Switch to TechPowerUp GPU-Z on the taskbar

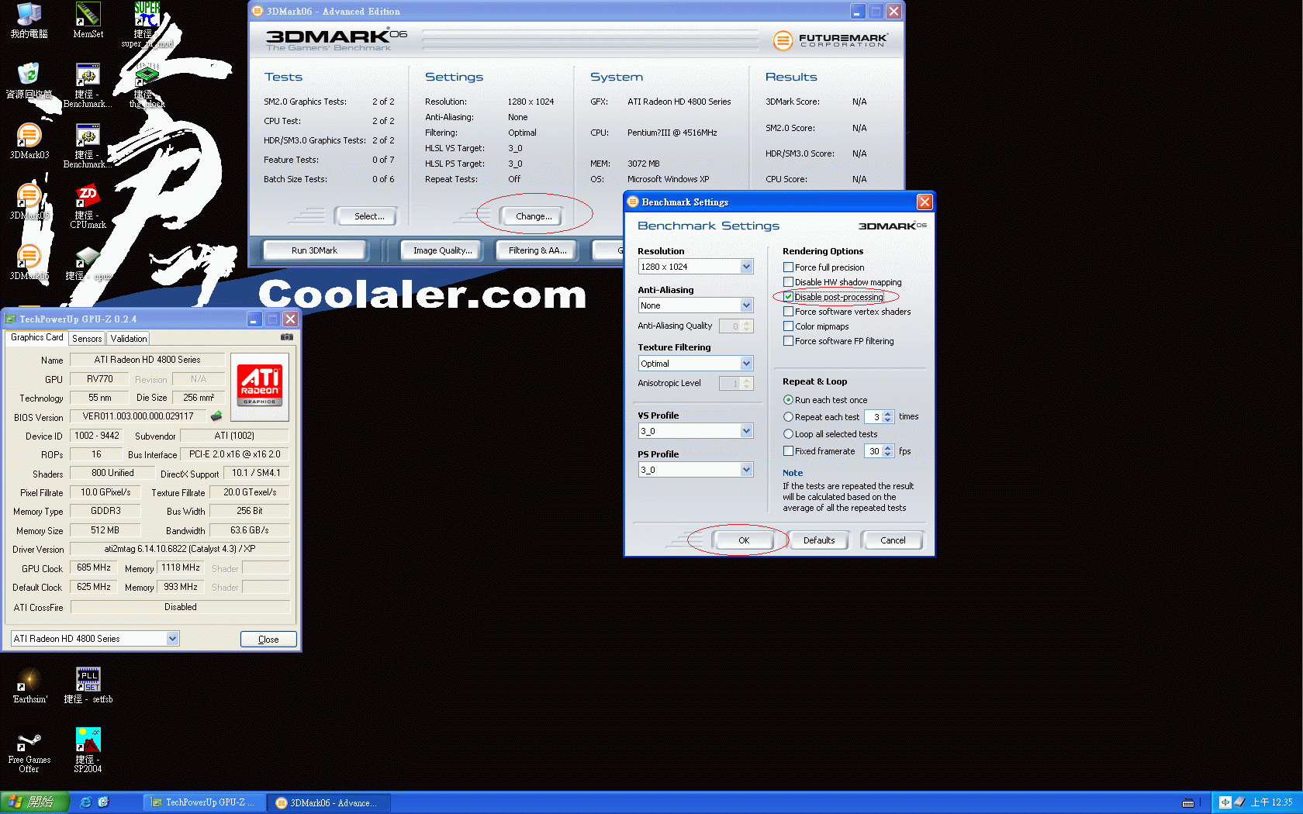click(x=206, y=802)
